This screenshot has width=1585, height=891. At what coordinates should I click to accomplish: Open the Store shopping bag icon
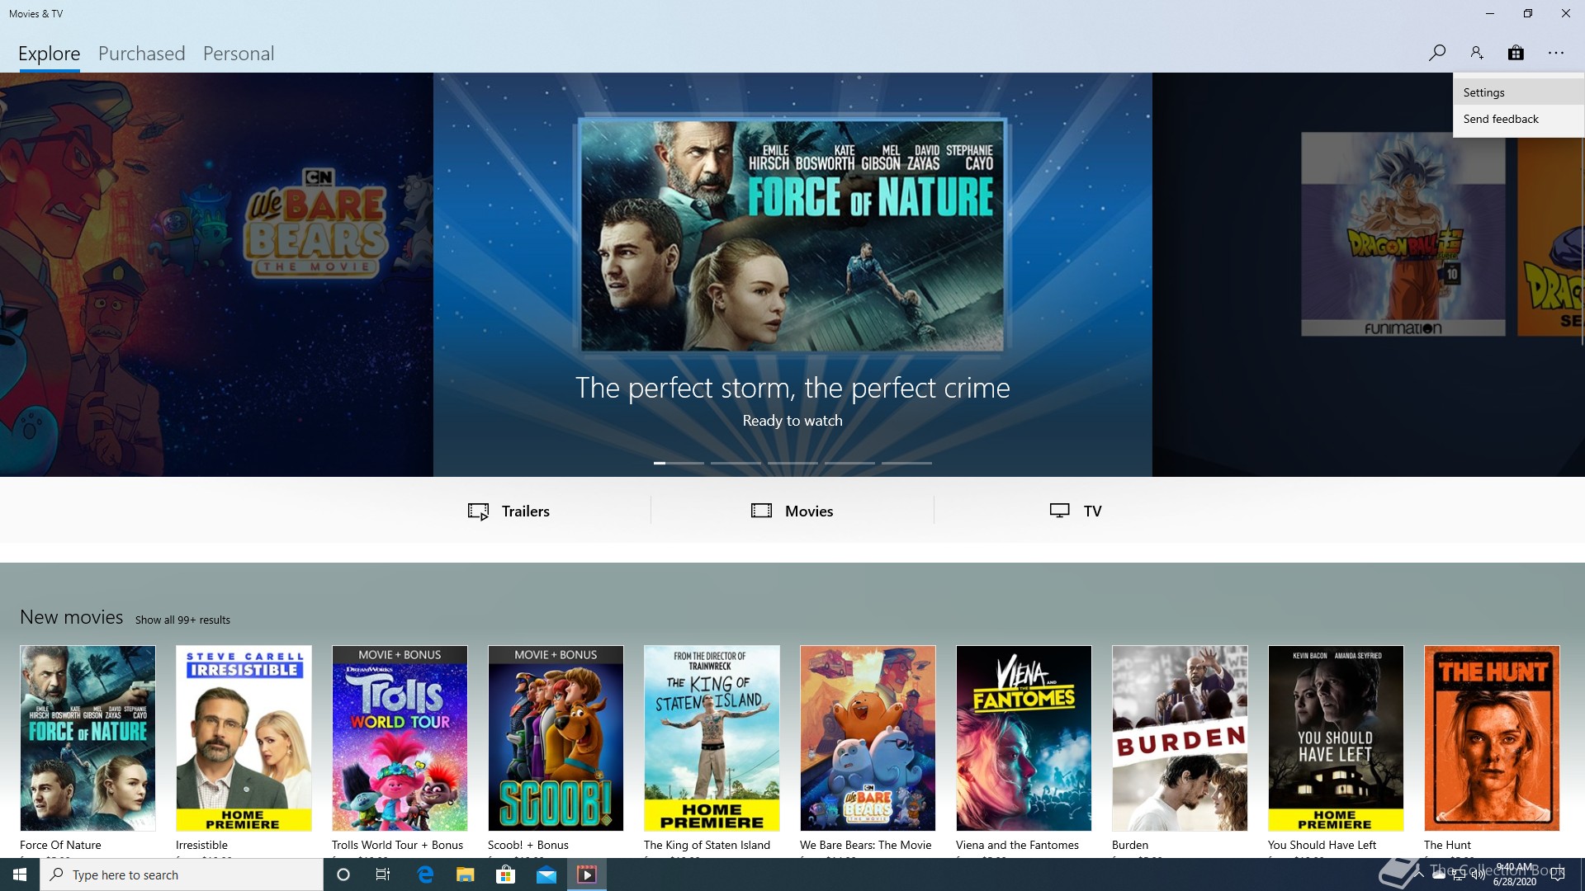click(1516, 53)
